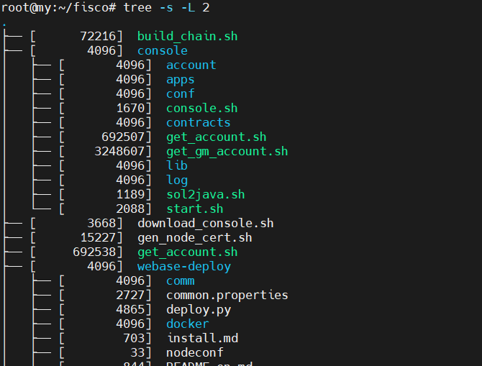
Task: Click the lib directory entry
Action: 176,165
